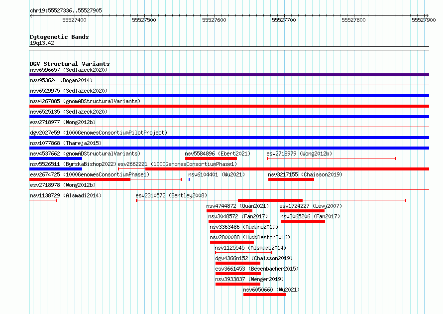Open nsv3363486 (Audano2019) variant label

(244, 227)
